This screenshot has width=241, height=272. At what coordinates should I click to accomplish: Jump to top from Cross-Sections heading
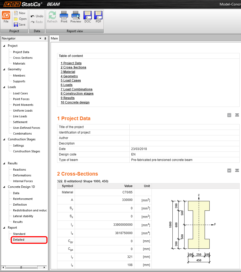pos(237,170)
